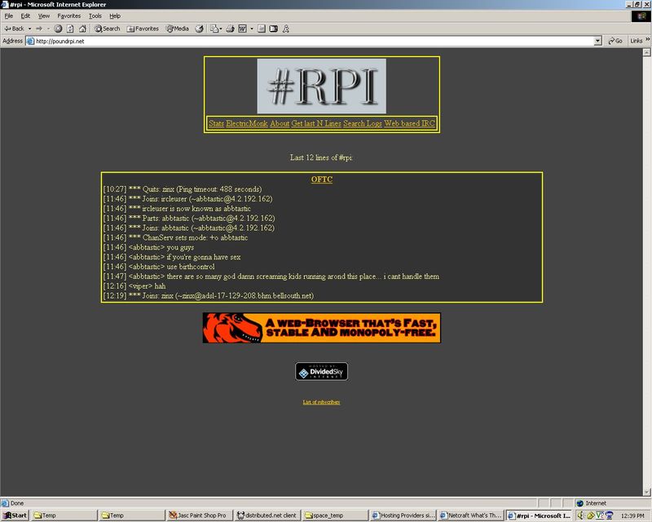Viewport: 652px width, 522px height.
Task: Refresh the current page
Action: coord(70,29)
